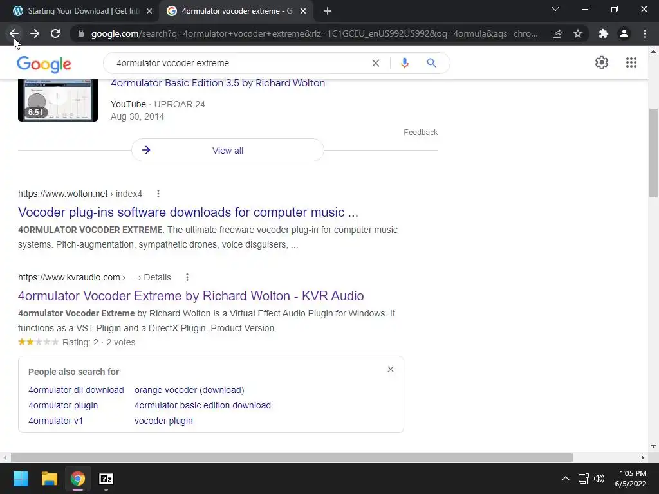Open a new browser tab
The height and width of the screenshot is (494, 659).
coord(328,12)
